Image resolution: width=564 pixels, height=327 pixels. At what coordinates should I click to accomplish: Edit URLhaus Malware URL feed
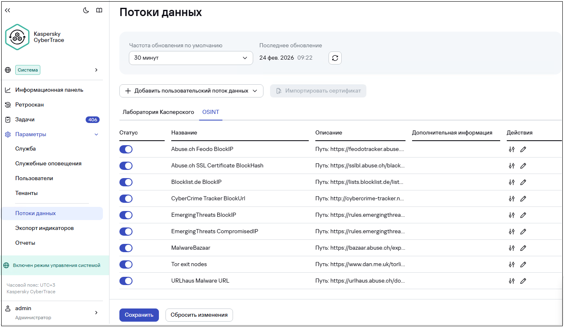523,281
